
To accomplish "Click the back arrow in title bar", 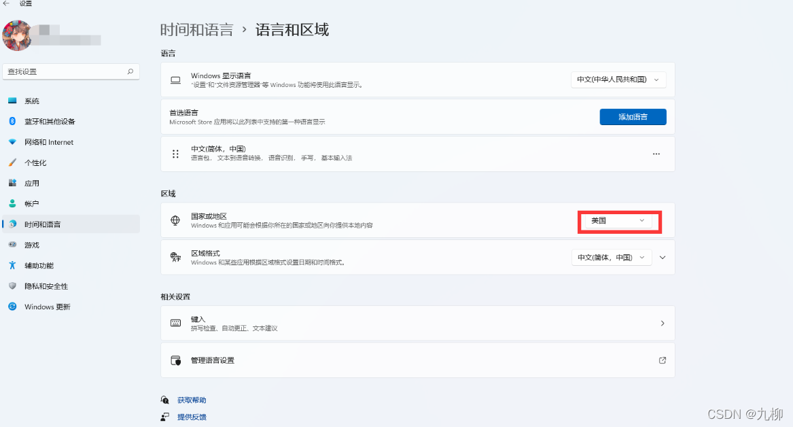I will coord(6,3).
